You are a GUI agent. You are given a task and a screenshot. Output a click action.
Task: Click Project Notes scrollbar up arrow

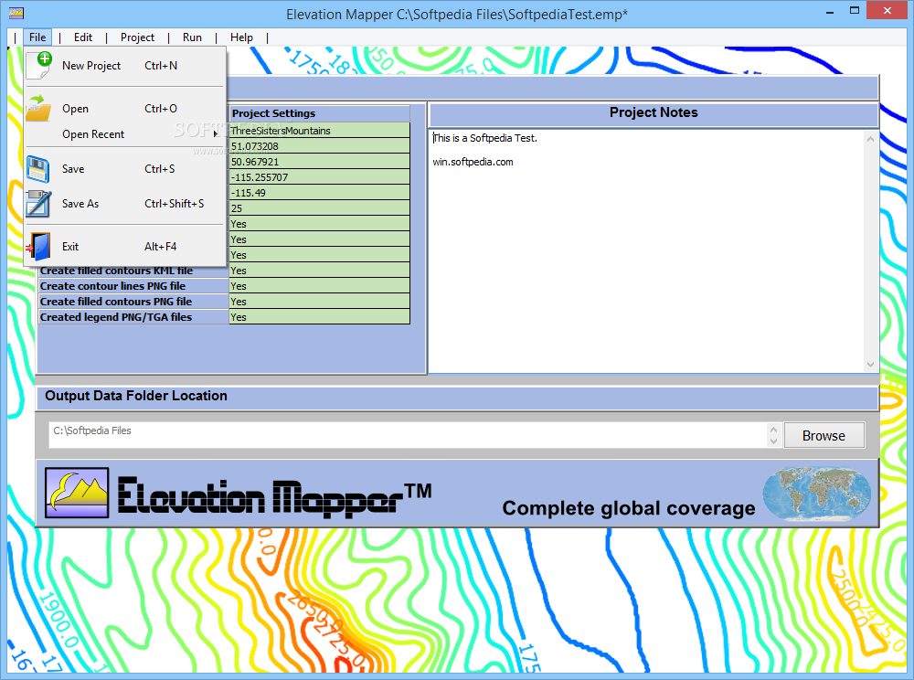[870, 139]
